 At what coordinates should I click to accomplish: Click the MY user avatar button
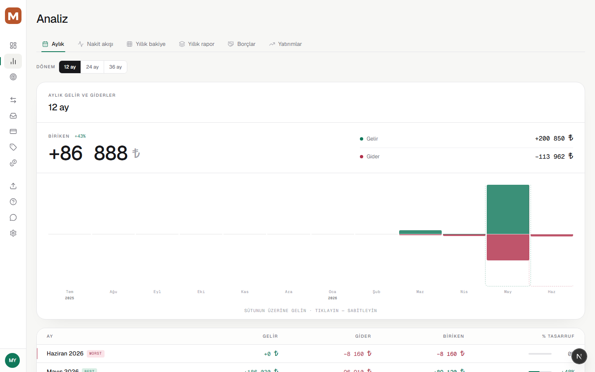coord(12,360)
